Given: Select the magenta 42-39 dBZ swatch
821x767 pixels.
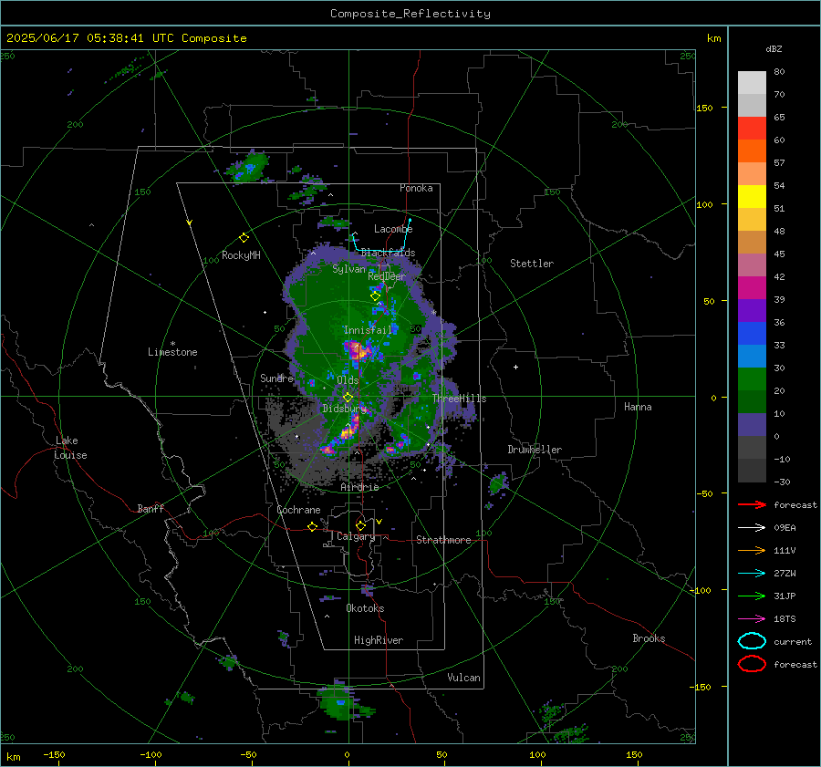Looking at the screenshot, I should click(752, 287).
